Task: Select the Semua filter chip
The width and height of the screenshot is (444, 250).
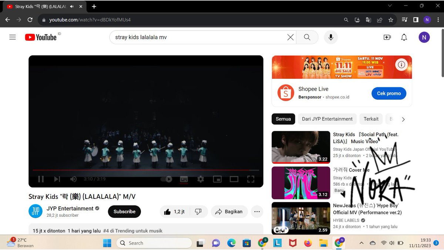Action: [x=283, y=119]
